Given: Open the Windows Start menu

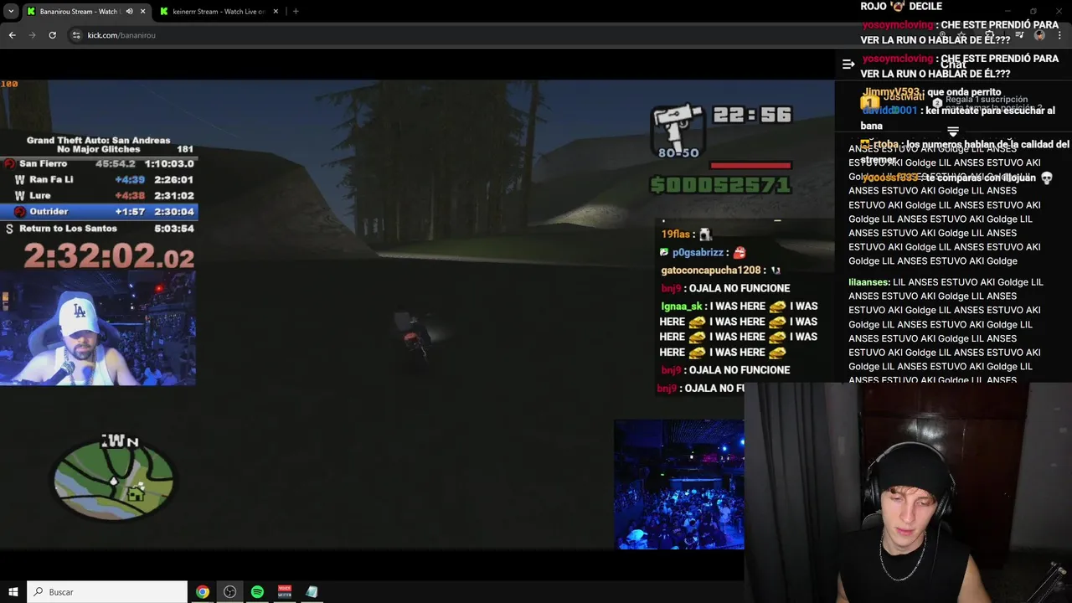Looking at the screenshot, I should click(13, 592).
